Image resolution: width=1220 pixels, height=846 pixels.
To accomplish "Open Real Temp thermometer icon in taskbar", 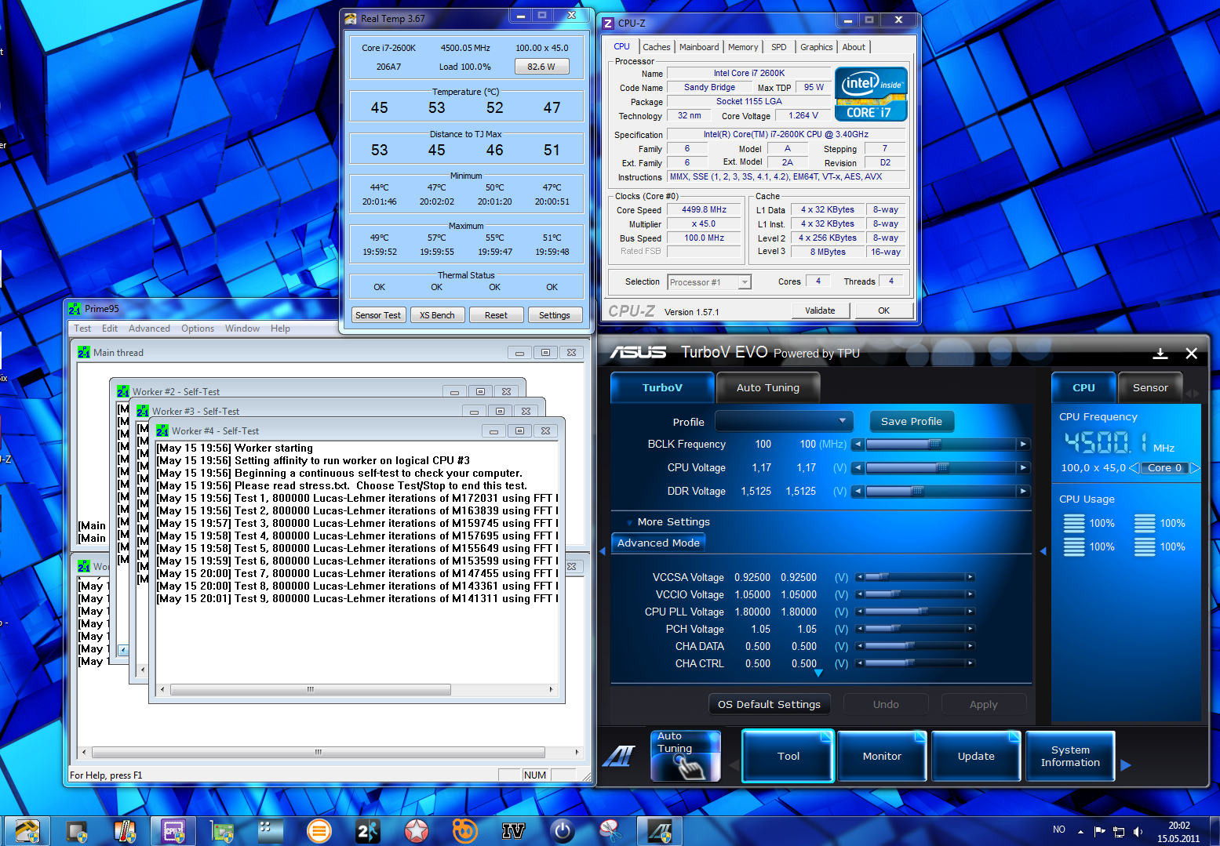I will (125, 831).
